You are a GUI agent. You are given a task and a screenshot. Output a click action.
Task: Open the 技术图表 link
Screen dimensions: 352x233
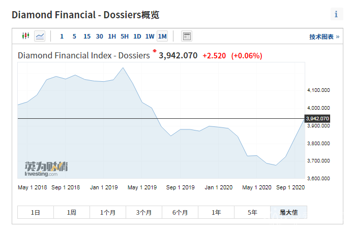324,37
